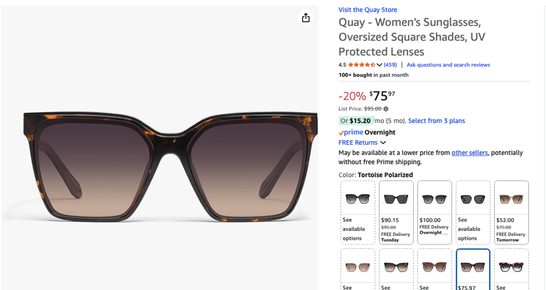Pick the $52.00 color swatch
Image resolution: width=546 pixels, height=290 pixels.
(x=511, y=212)
